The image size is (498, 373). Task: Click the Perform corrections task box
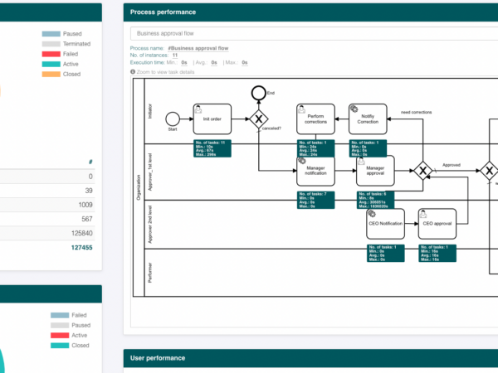[315, 119]
